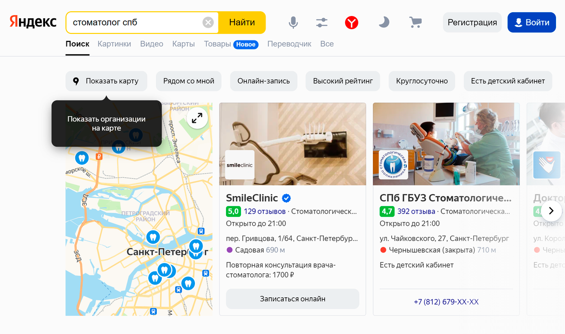Clear the search field with the X icon
The image size is (565, 334).
[x=208, y=23]
